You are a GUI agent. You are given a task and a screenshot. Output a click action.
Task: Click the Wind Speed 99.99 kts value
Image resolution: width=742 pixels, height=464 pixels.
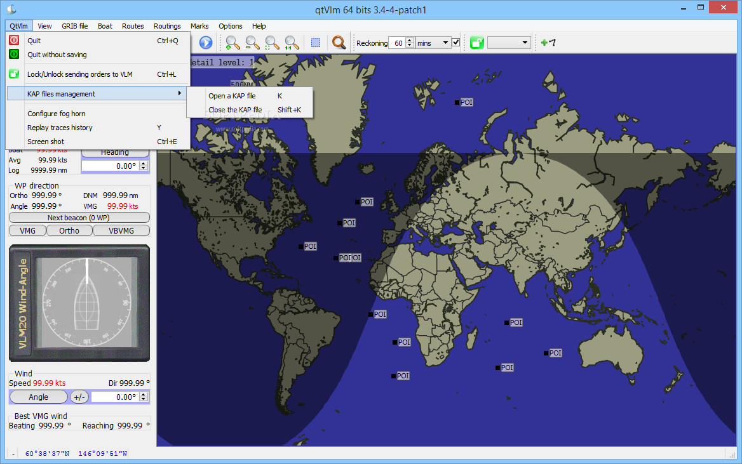49,383
